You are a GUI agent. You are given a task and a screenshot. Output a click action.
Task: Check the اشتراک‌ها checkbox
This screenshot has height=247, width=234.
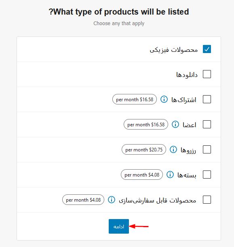(207, 99)
